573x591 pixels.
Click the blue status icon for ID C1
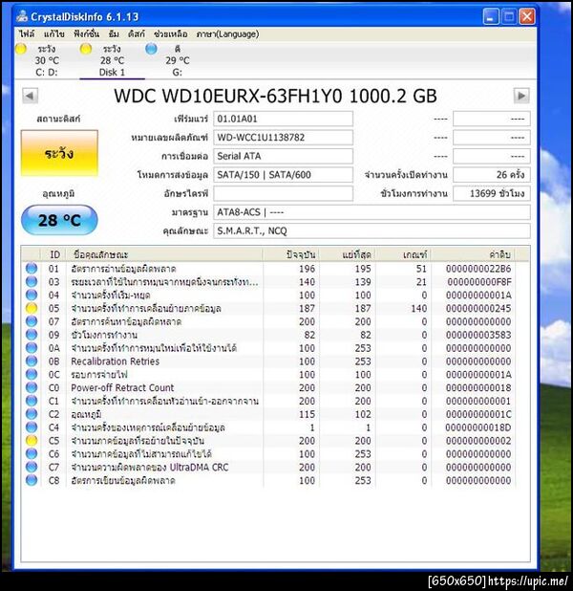pos(32,401)
